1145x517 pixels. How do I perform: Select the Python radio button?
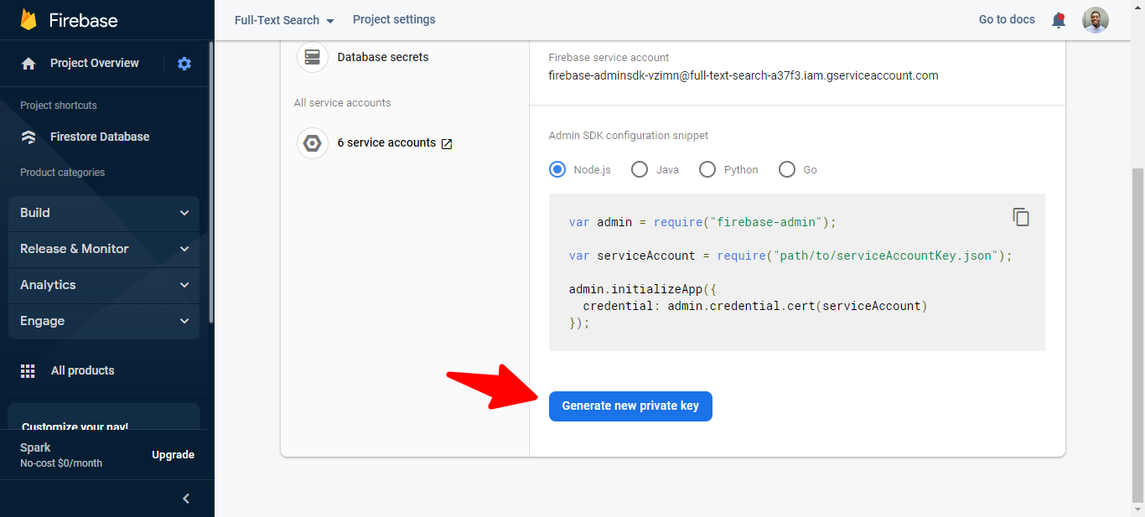coord(707,169)
